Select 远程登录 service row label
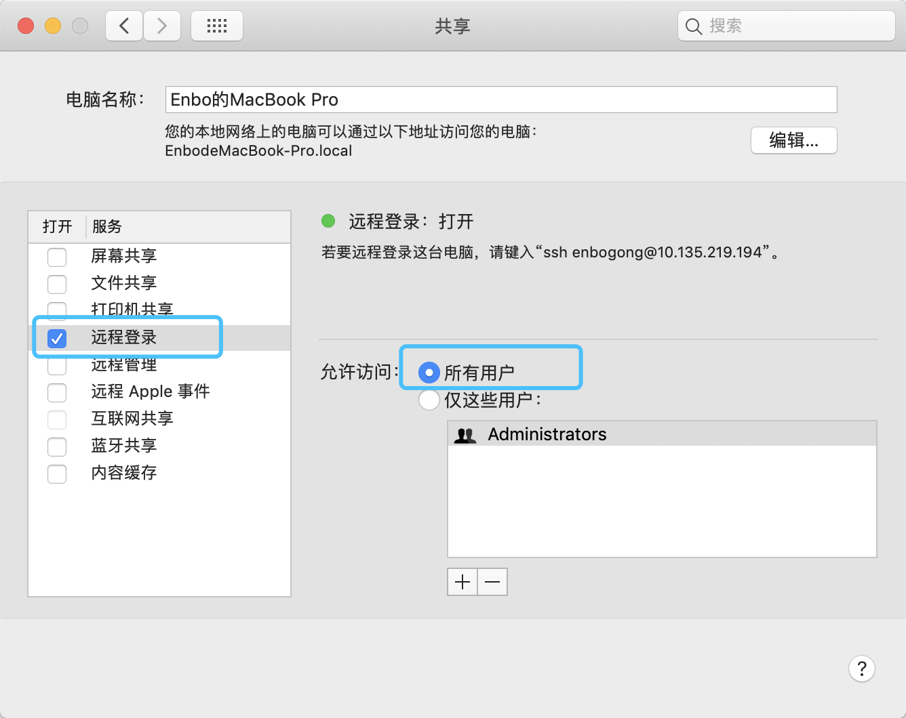Viewport: 906px width, 718px height. [124, 337]
